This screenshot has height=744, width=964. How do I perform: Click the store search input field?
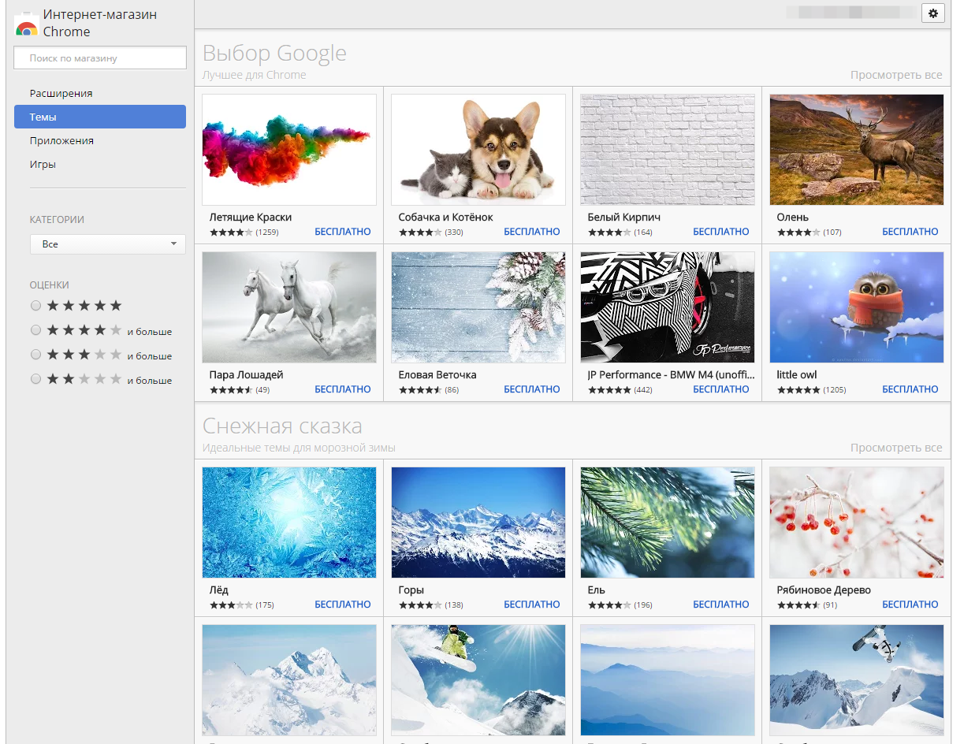100,58
